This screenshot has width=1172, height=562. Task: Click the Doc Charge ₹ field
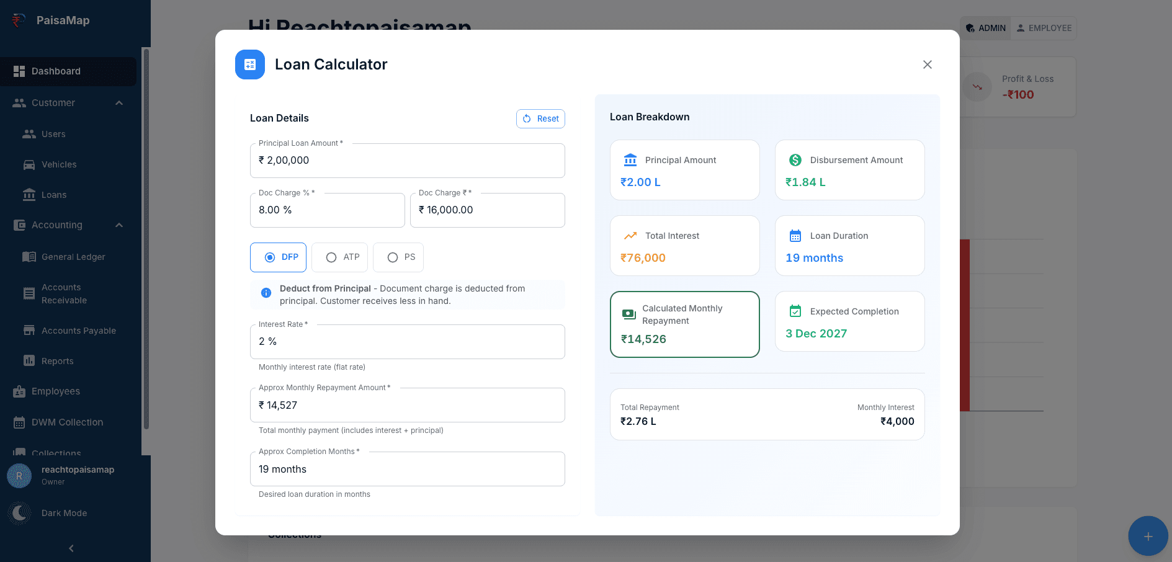487,210
